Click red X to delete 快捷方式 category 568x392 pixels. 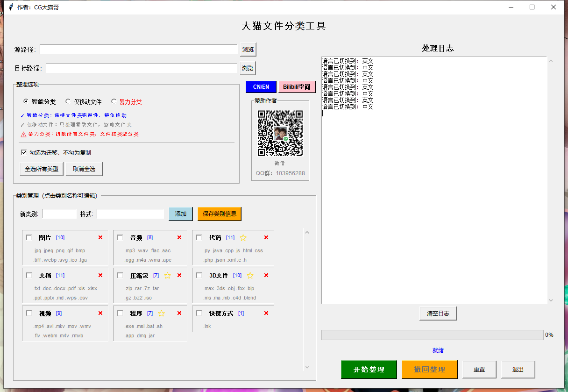tap(266, 313)
